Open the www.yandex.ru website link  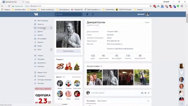click(115, 44)
